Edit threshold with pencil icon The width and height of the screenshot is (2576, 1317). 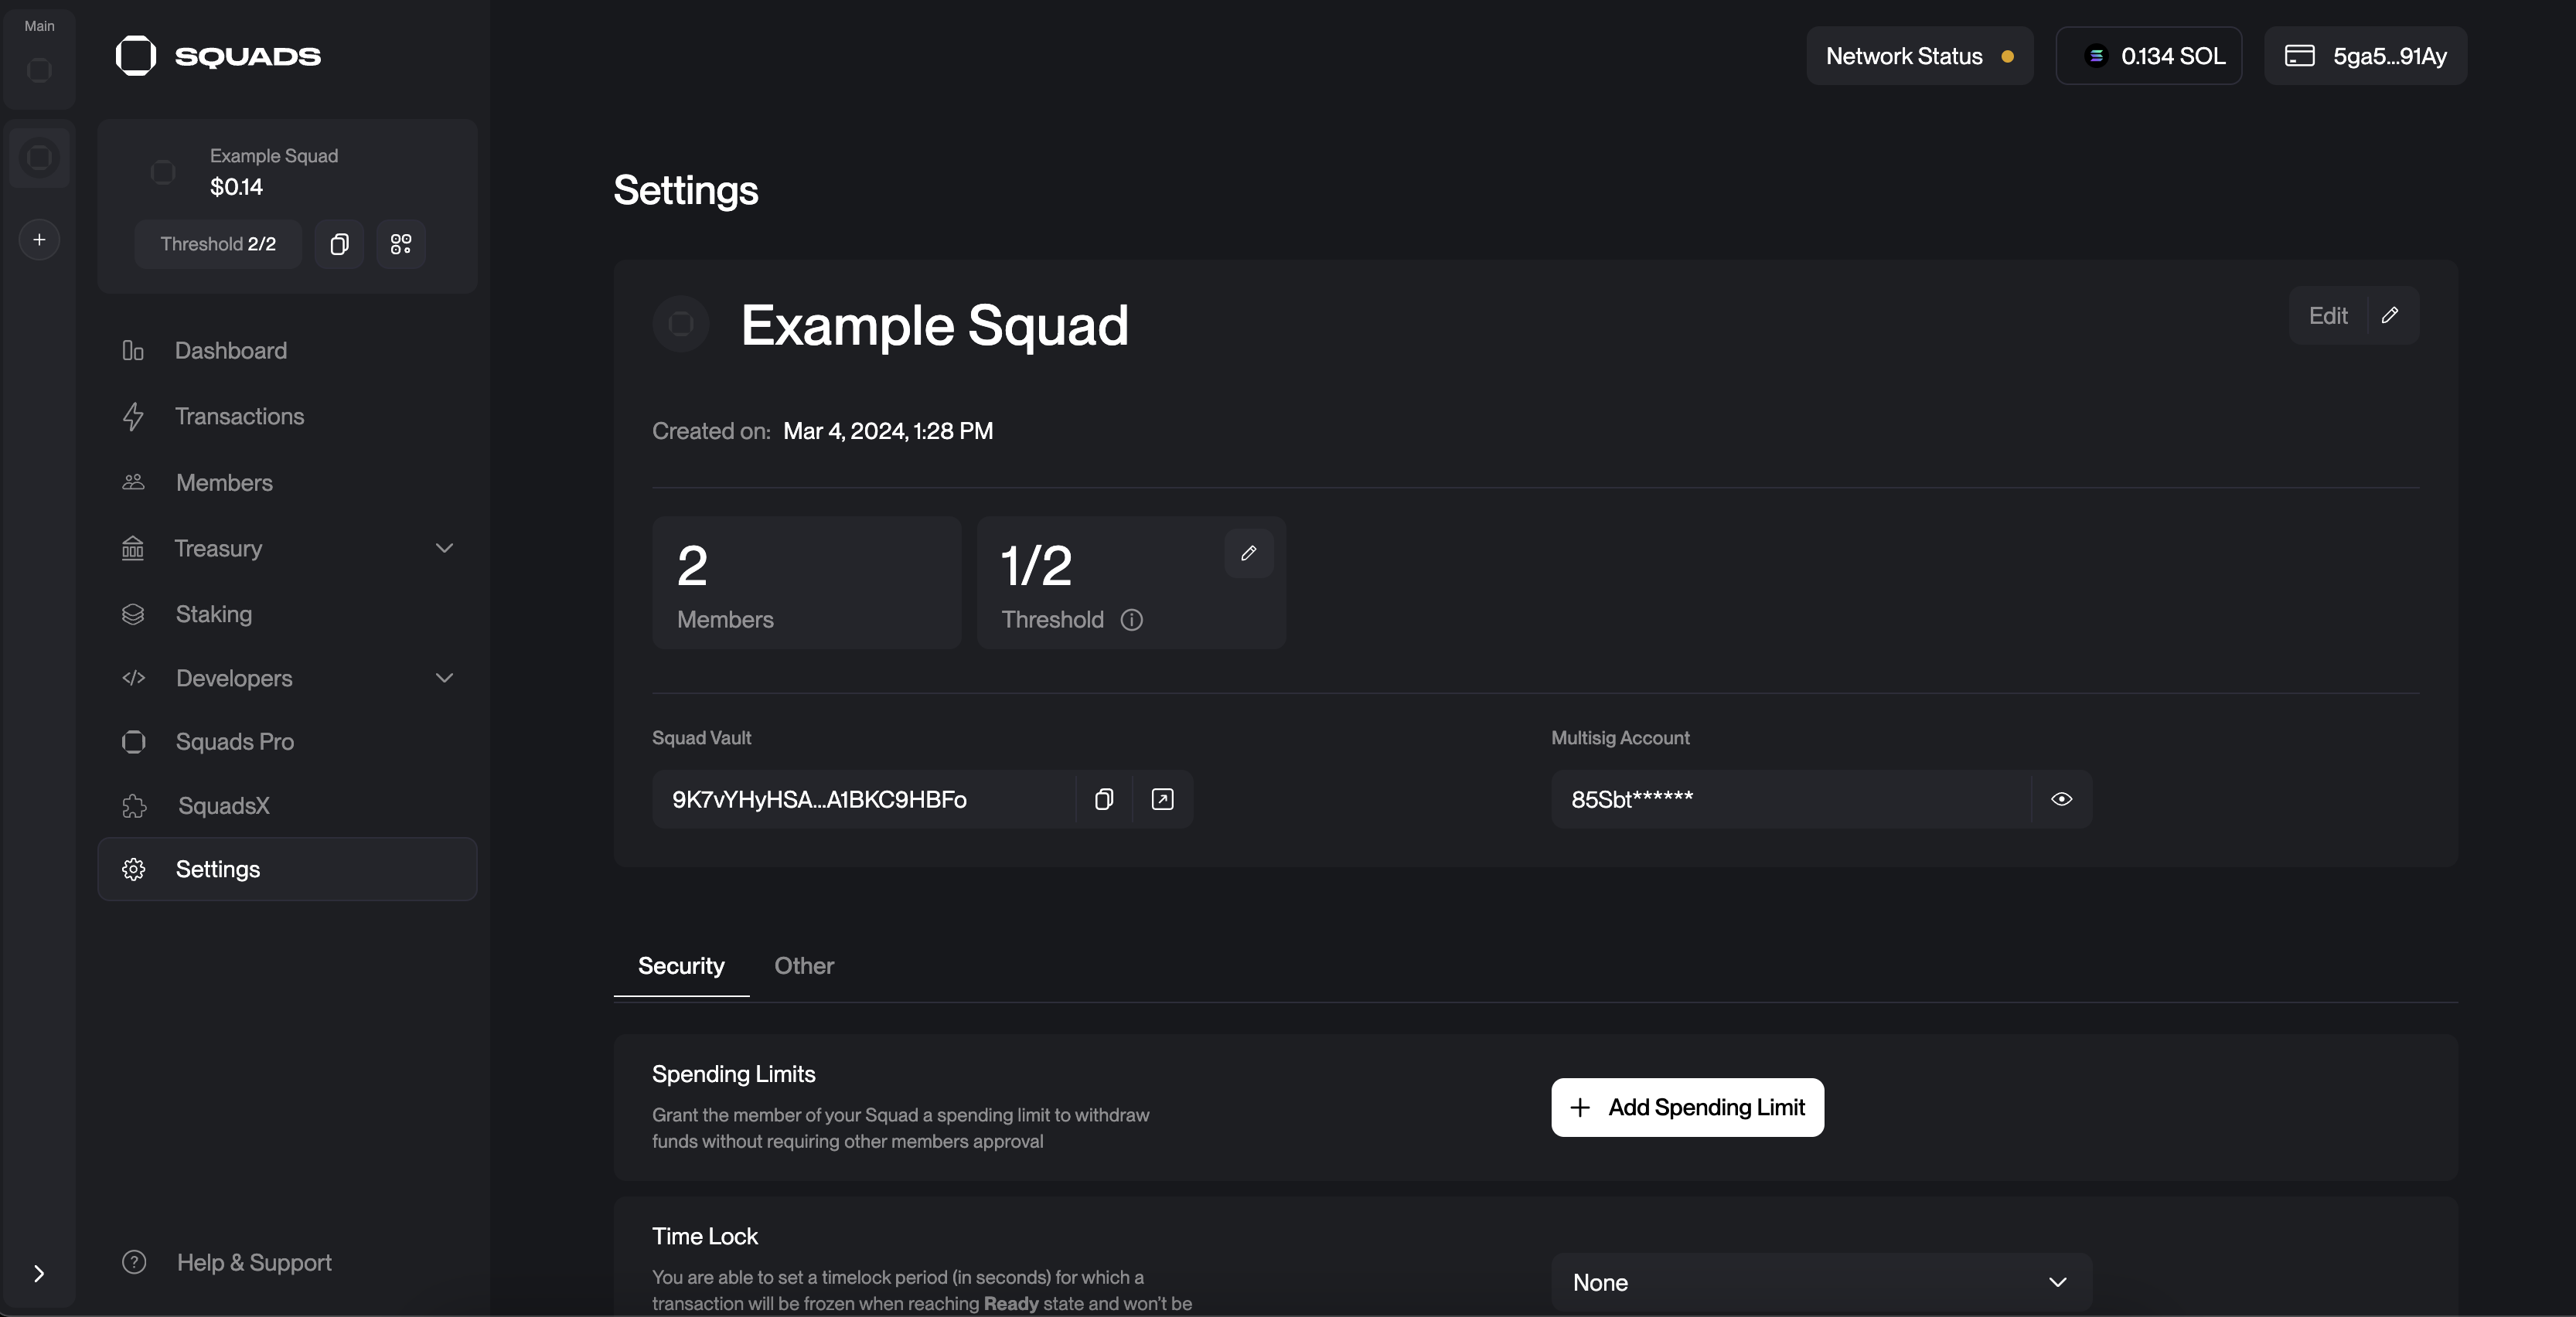point(1248,553)
